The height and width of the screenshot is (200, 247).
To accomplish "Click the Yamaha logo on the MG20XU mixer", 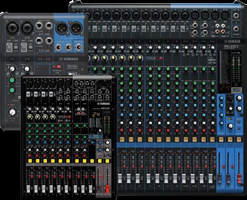I will coord(232,42).
